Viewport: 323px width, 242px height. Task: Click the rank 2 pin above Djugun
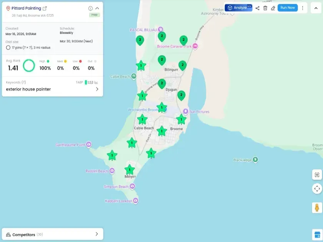pos(162,84)
